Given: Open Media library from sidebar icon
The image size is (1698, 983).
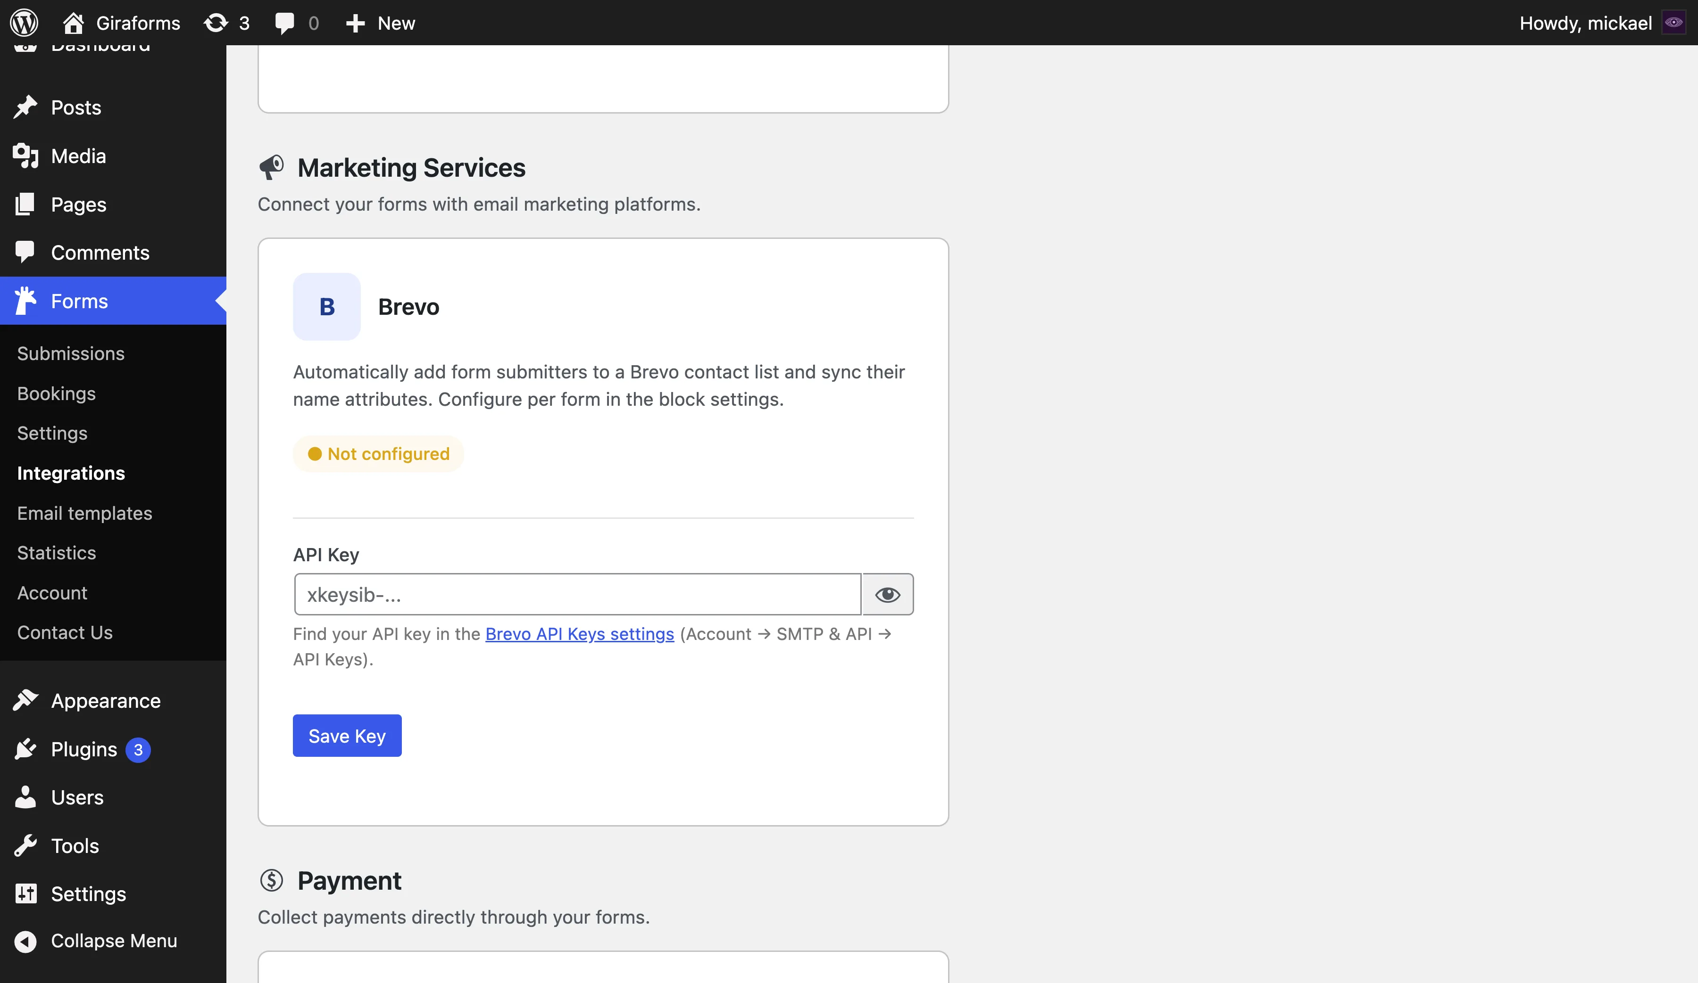Looking at the screenshot, I should 26,156.
